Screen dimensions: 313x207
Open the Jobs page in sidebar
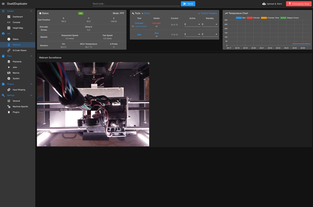pos(15,67)
